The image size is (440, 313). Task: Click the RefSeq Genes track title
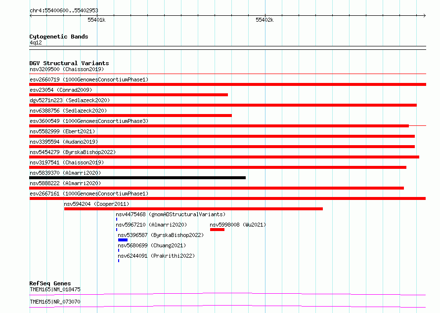[50, 283]
